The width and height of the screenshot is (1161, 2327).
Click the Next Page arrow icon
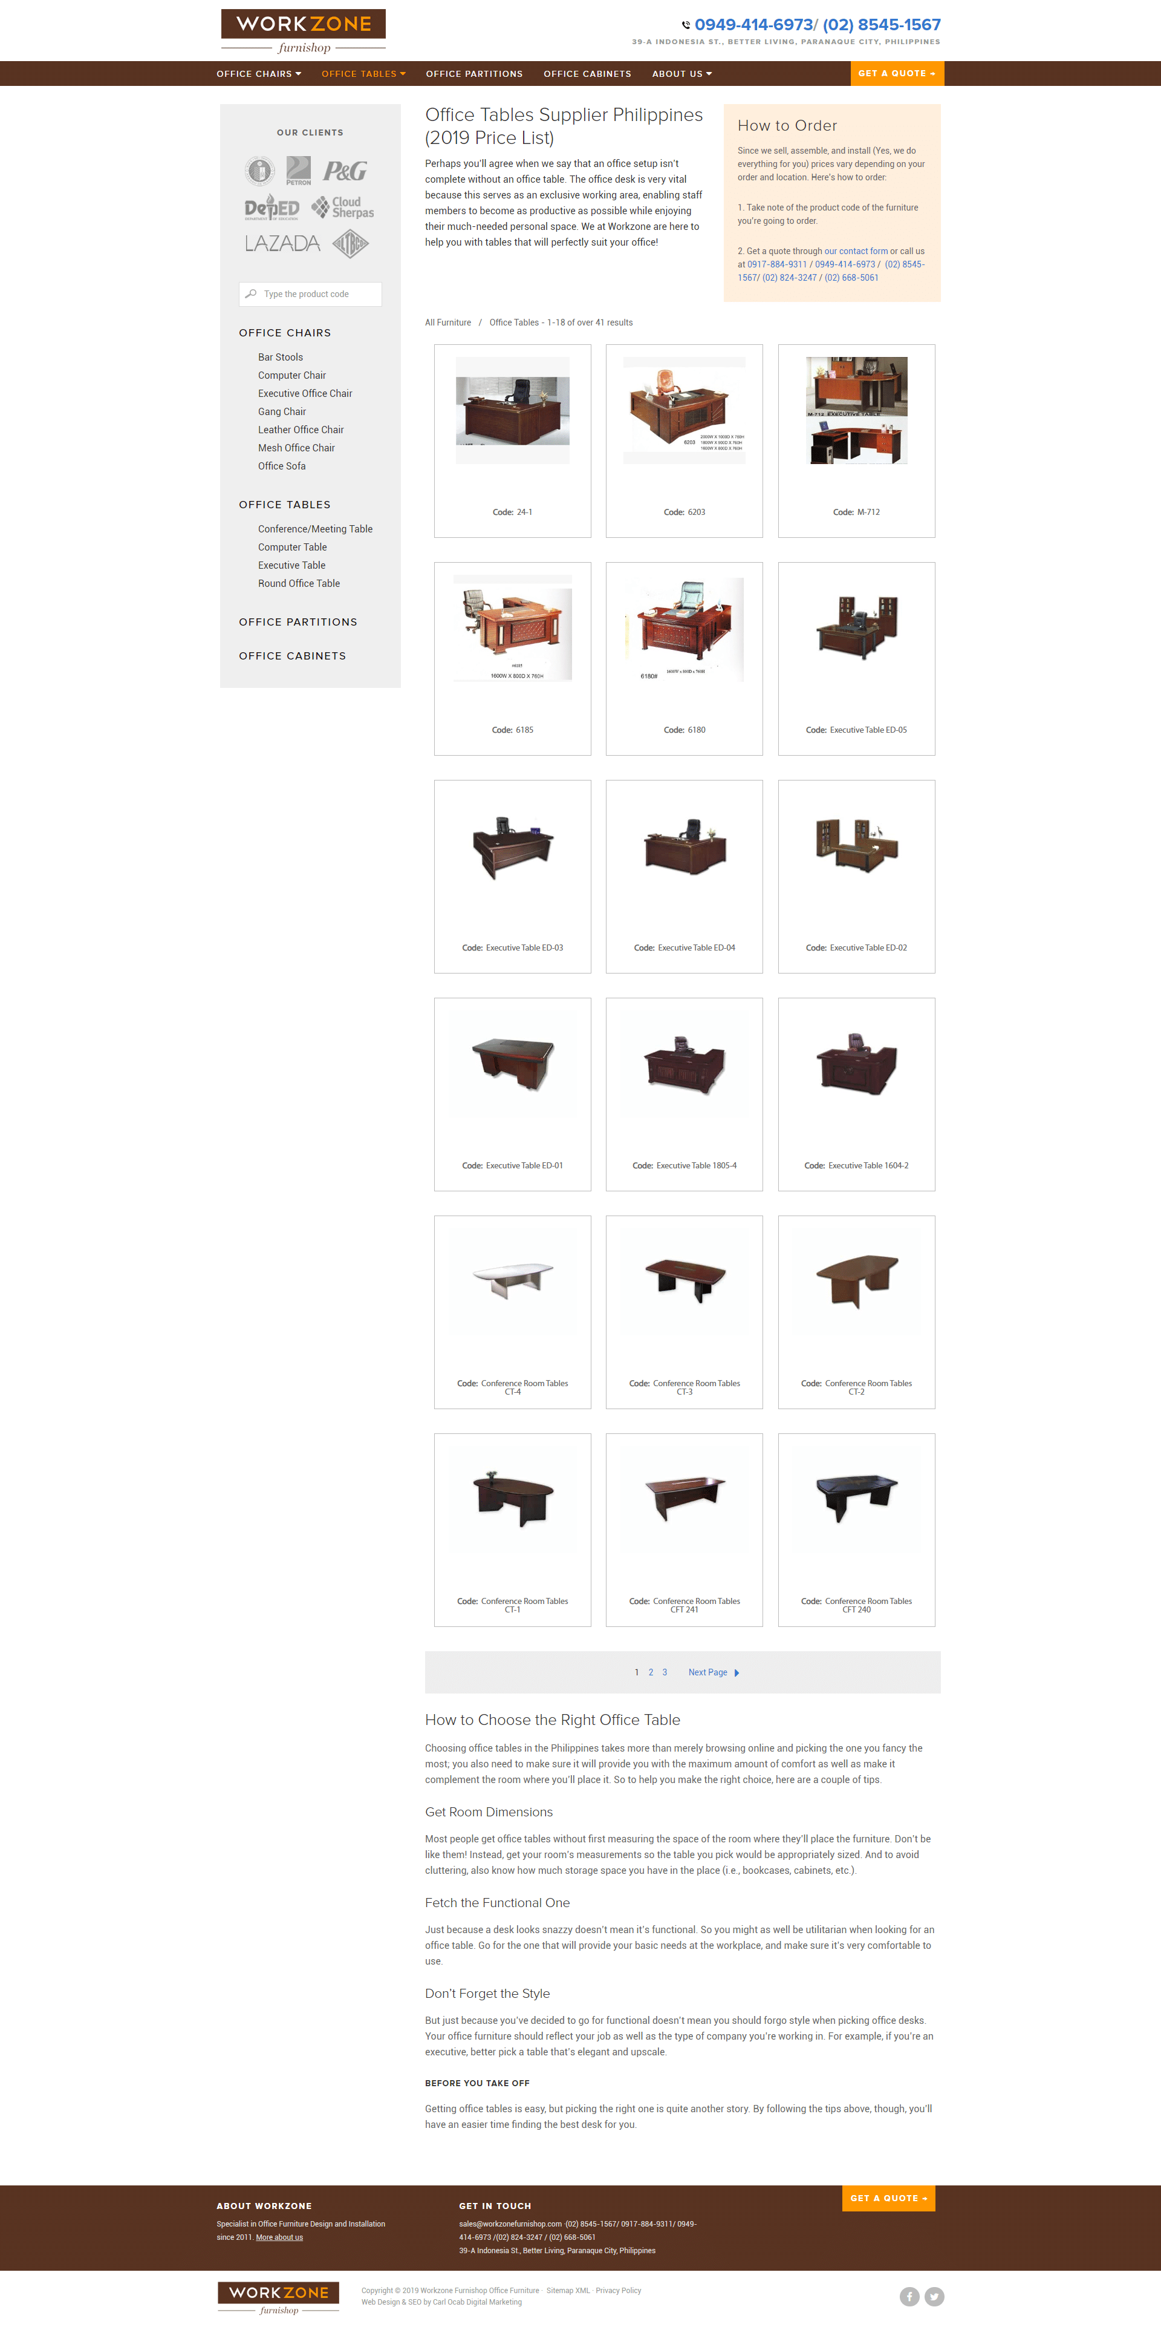tap(737, 1673)
